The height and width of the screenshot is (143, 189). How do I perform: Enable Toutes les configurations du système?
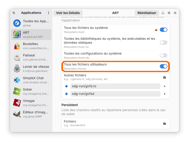(x=163, y=55)
